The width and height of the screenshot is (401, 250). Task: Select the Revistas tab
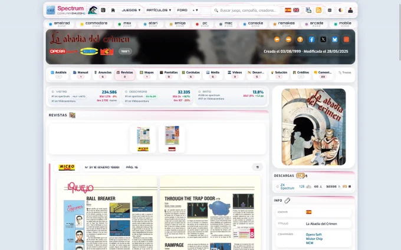coord(125,75)
